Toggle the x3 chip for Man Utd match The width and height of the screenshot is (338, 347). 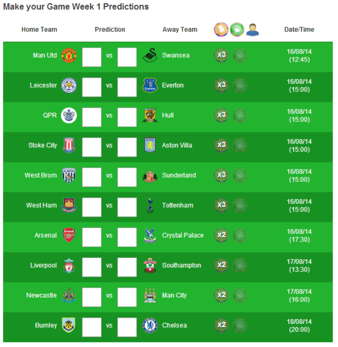tap(221, 56)
